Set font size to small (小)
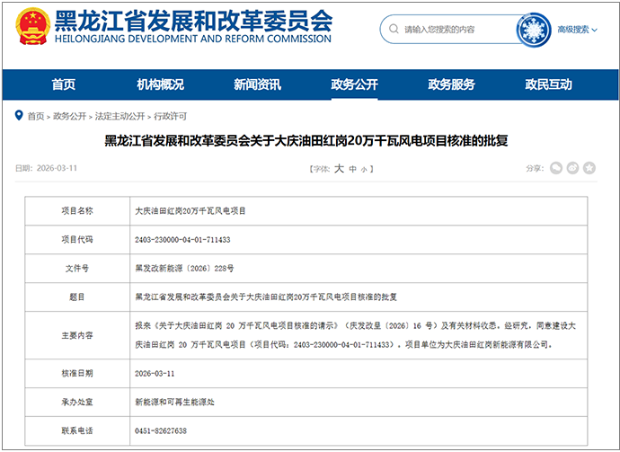The height and width of the screenshot is (452, 620). coord(363,169)
